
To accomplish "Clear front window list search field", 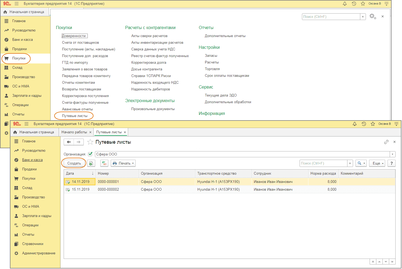I will tap(350, 163).
